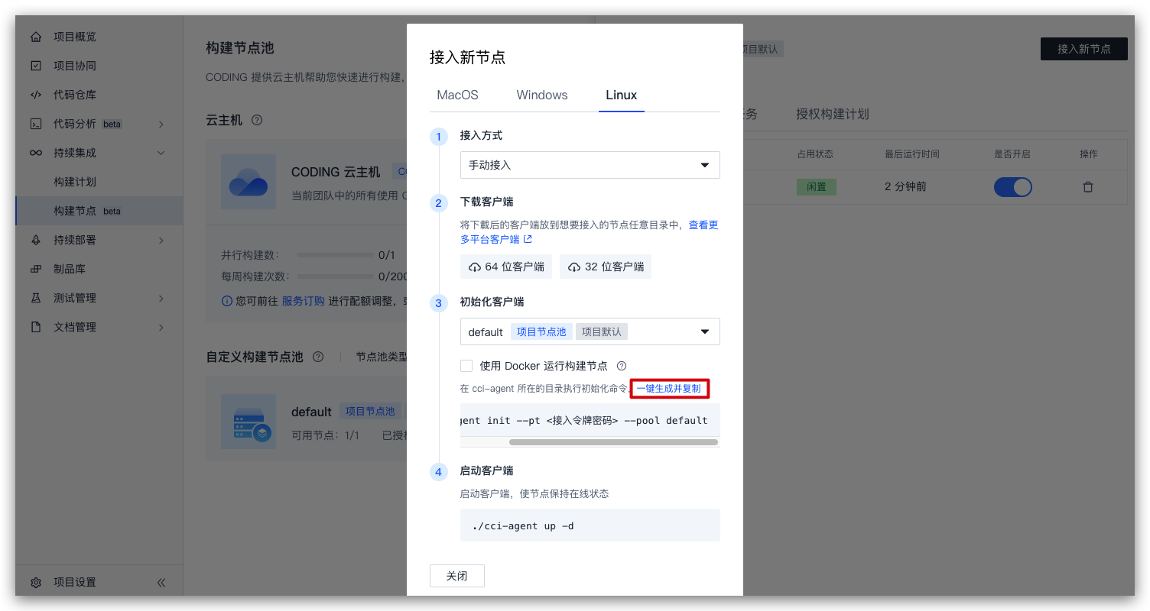
Task: Click 2 分钟前 last run time
Action: click(x=906, y=187)
